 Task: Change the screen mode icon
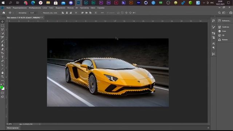3,97
